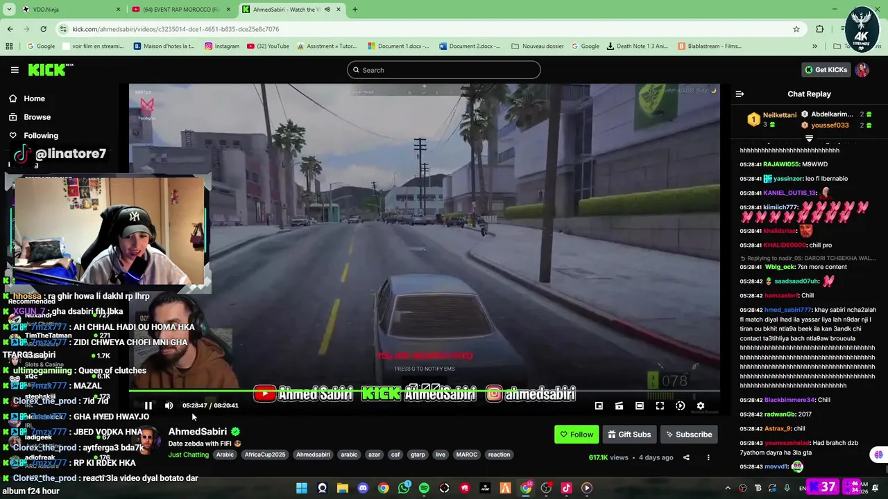Reload the current page
This screenshot has width=888, height=499.
pos(43,29)
